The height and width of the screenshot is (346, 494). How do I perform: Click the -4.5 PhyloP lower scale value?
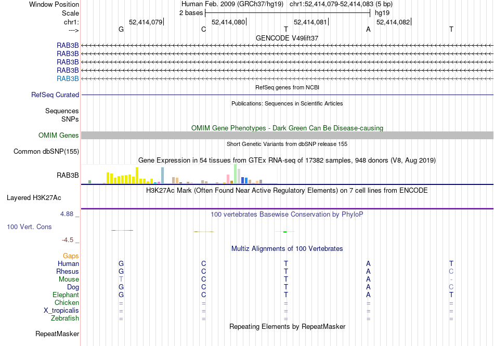(x=68, y=240)
